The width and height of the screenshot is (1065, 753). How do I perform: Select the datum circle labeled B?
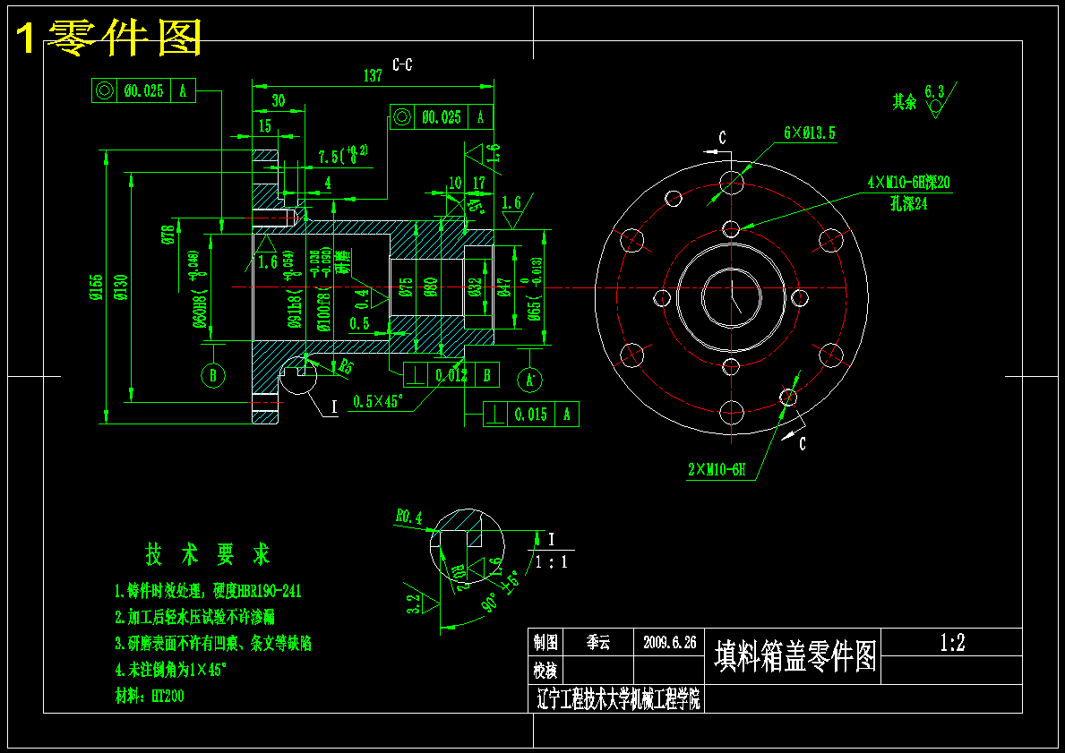(x=213, y=375)
